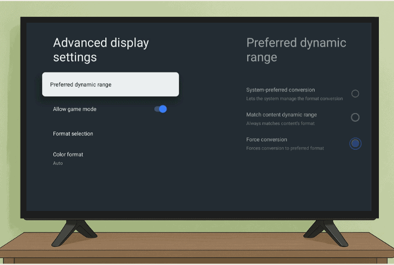Click the Allow game mode label
This screenshot has height=265, width=394.
[x=74, y=109]
